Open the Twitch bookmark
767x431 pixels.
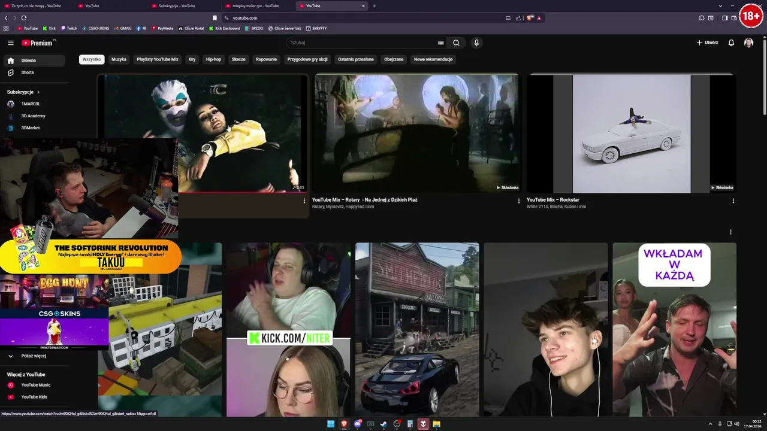pos(69,28)
